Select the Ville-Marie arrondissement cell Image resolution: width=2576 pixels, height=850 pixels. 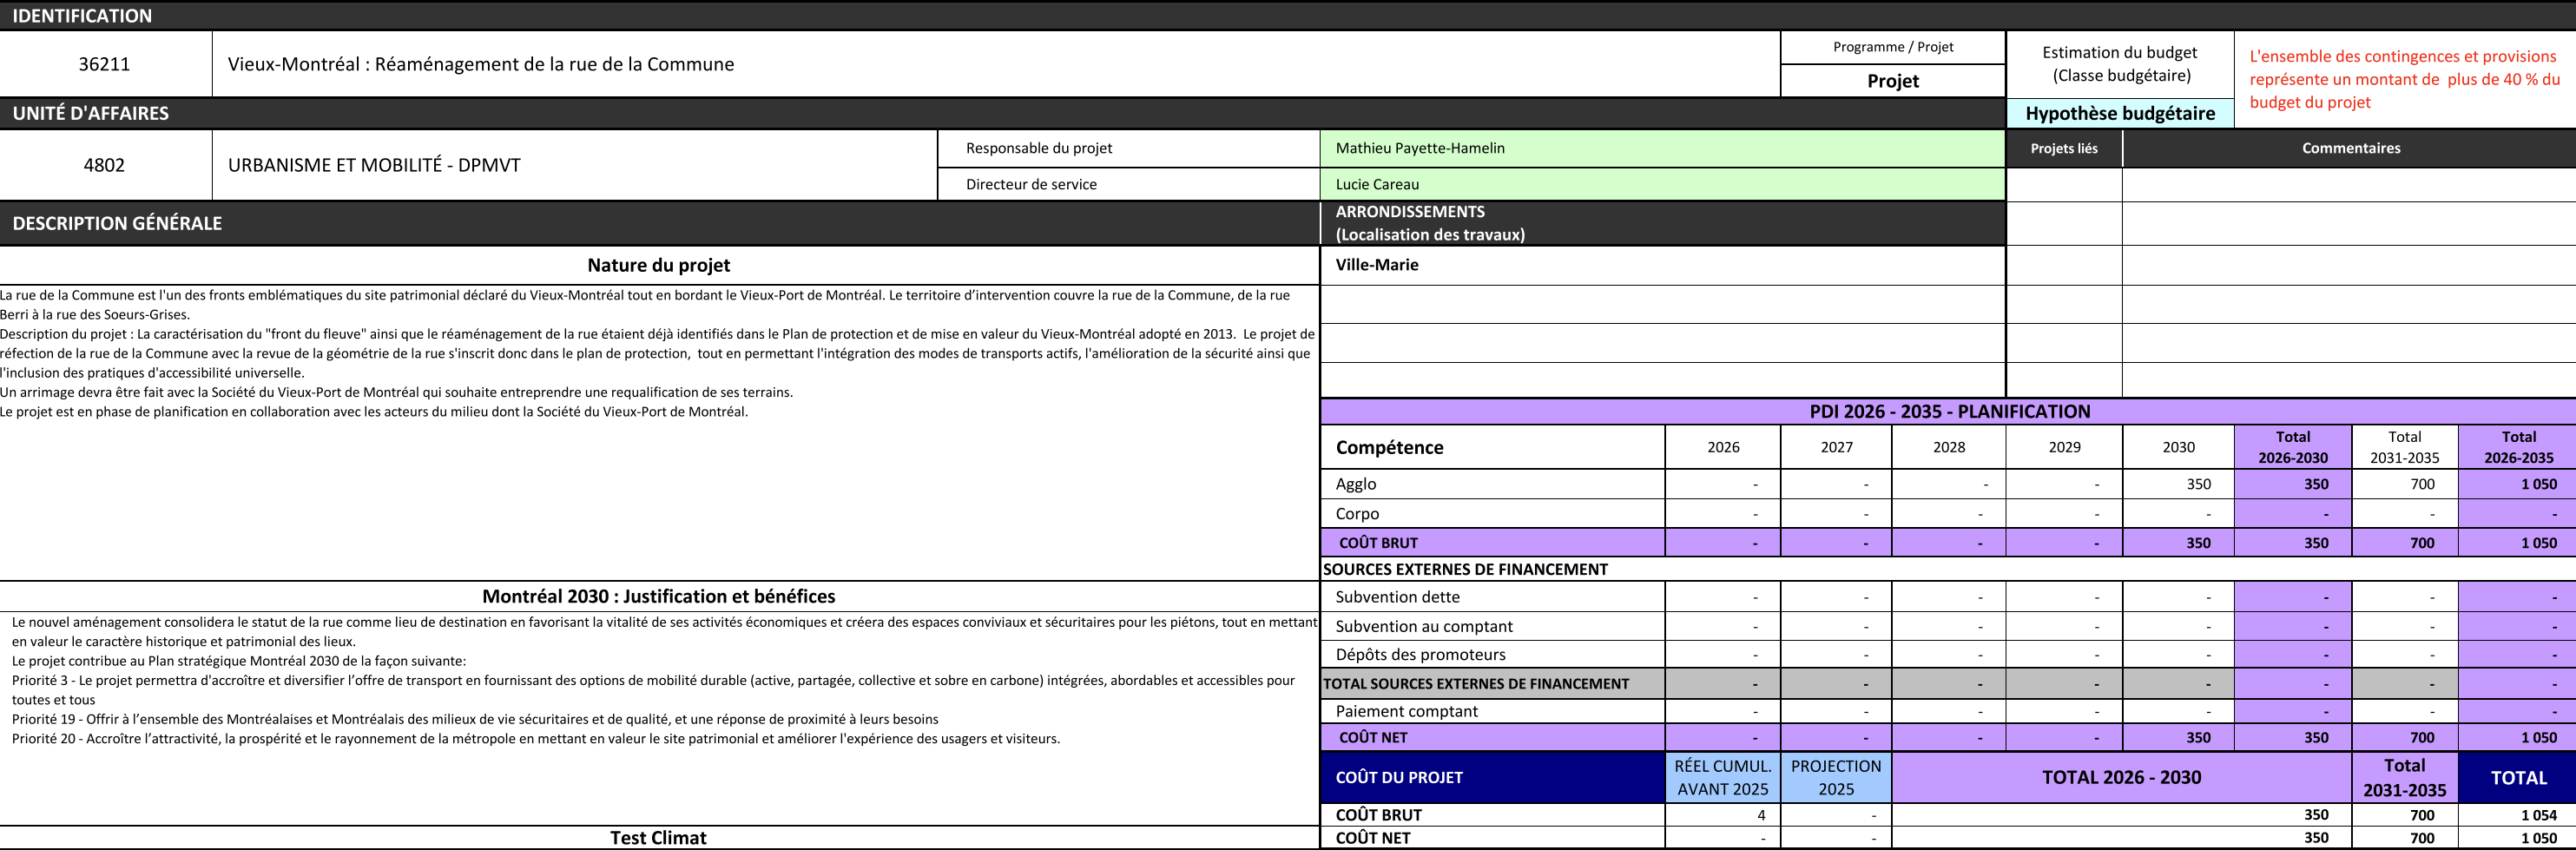coord(1377,265)
